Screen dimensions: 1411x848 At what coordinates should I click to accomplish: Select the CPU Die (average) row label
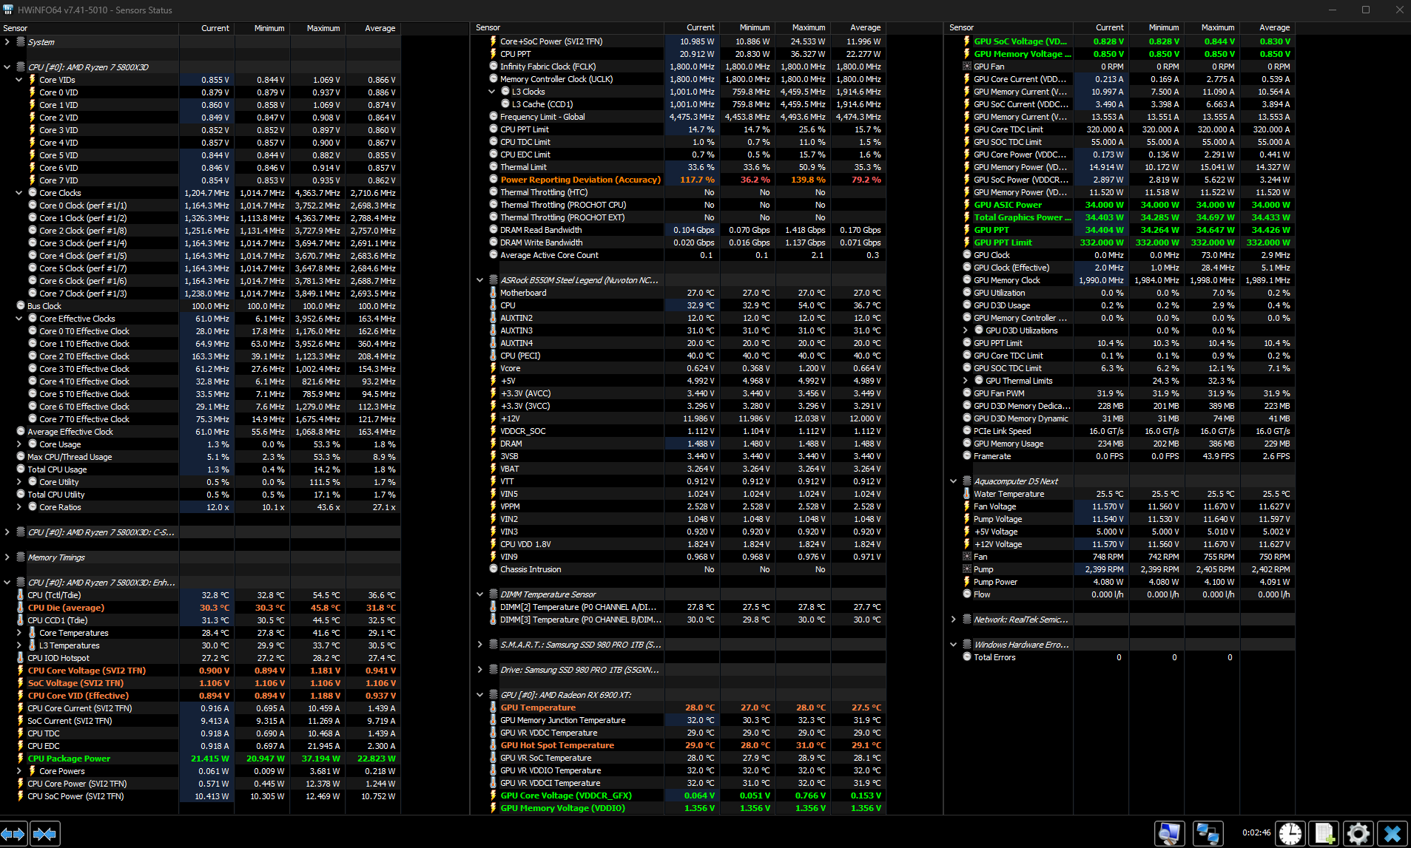(x=66, y=608)
